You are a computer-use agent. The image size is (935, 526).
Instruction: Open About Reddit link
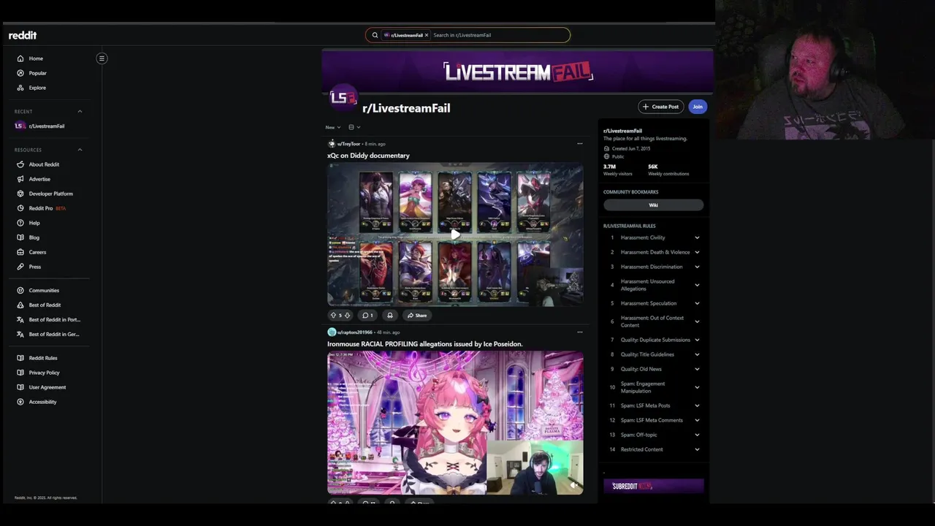click(44, 164)
